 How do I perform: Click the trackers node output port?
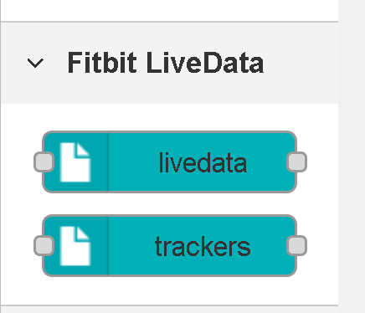(x=297, y=245)
